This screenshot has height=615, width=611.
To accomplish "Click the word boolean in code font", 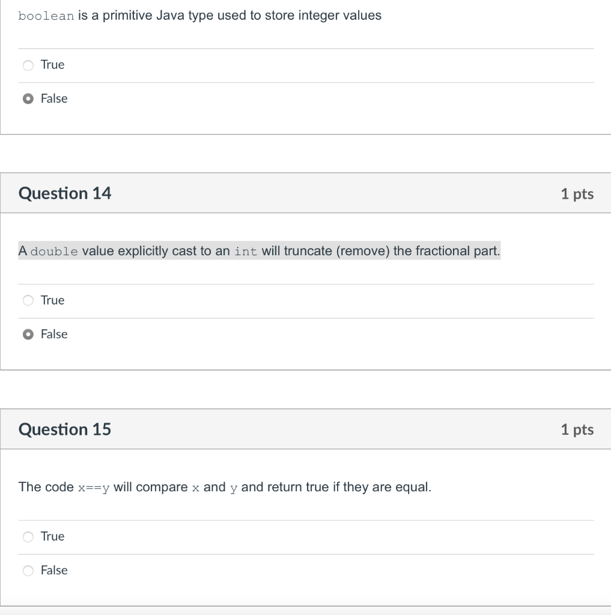I will point(46,16).
